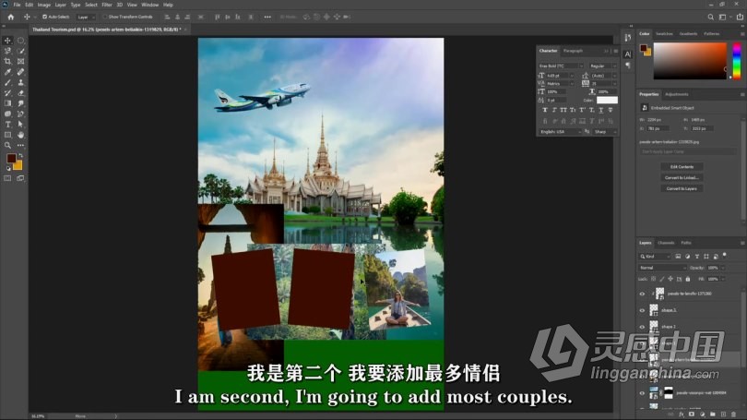
Task: Click the create new layer icon
Action: [x=723, y=414]
